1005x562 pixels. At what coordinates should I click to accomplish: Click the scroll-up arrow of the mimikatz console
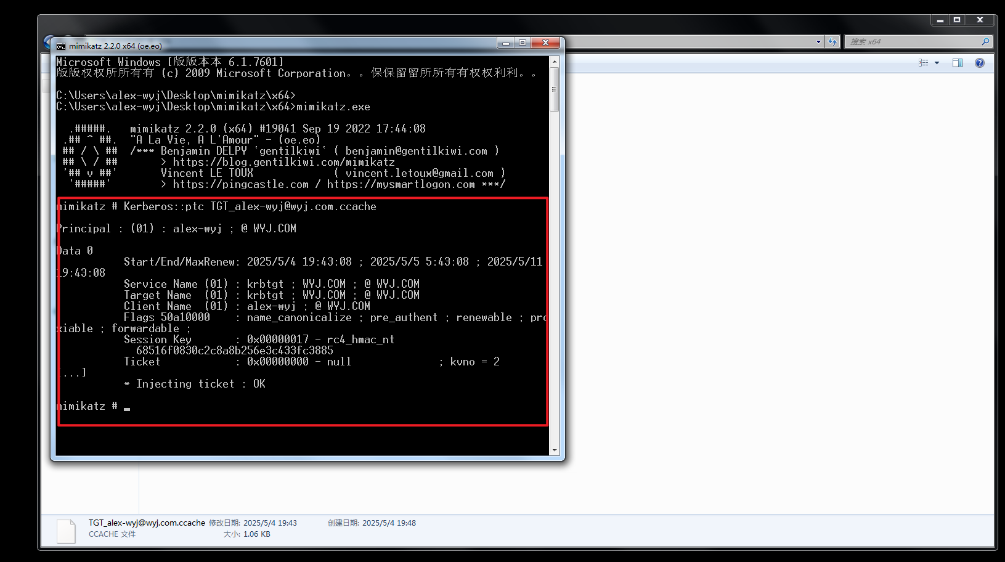tap(555, 62)
